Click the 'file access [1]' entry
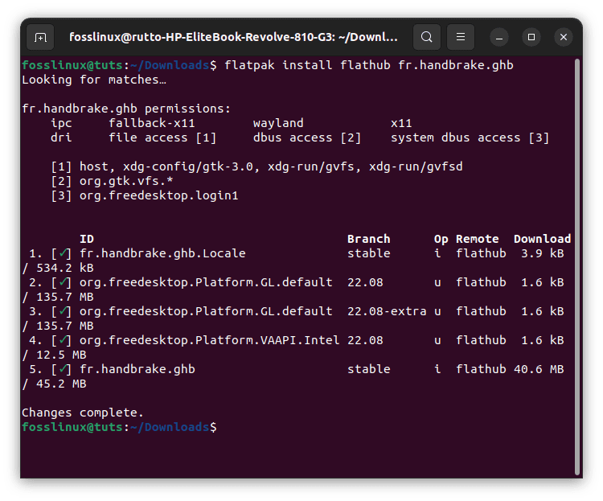 [x=162, y=138]
